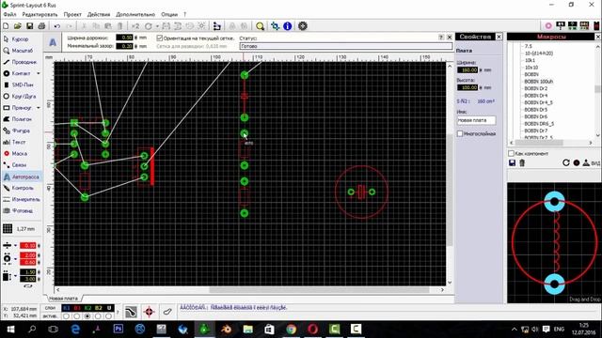Viewport: 602px width, 338px height.
Task: Select the Масштаб zoom tool
Action: click(21, 51)
